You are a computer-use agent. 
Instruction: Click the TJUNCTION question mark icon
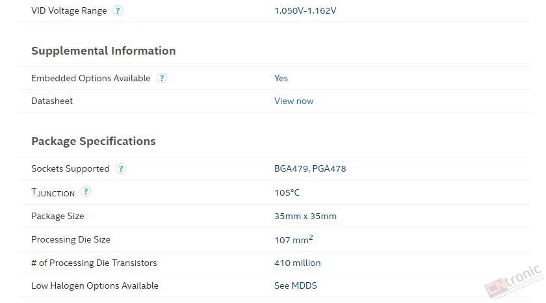tap(86, 191)
